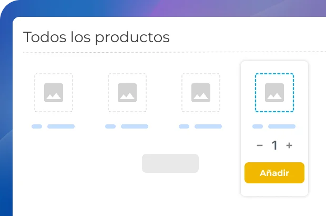Click highlighted product's short blue price tag
326x216 pixels.
[x=258, y=126]
